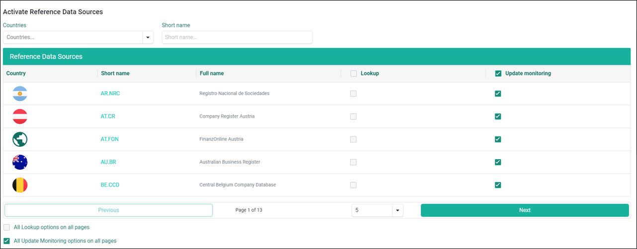Click the globe icon next to AT.FON

click(x=20, y=139)
